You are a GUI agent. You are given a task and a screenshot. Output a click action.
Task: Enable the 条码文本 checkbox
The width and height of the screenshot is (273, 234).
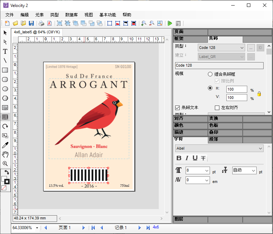178,108
